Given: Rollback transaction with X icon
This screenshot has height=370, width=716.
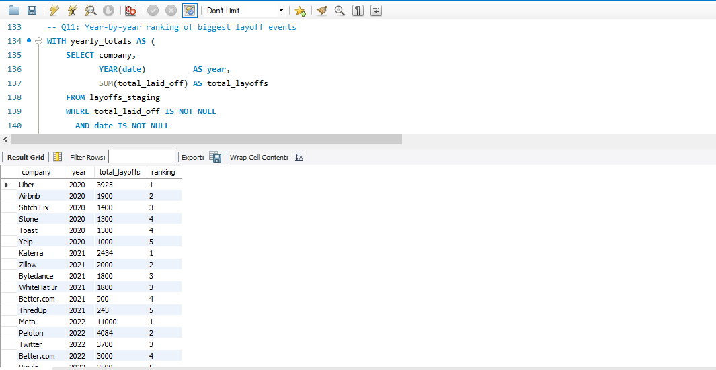Looking at the screenshot, I should [171, 11].
